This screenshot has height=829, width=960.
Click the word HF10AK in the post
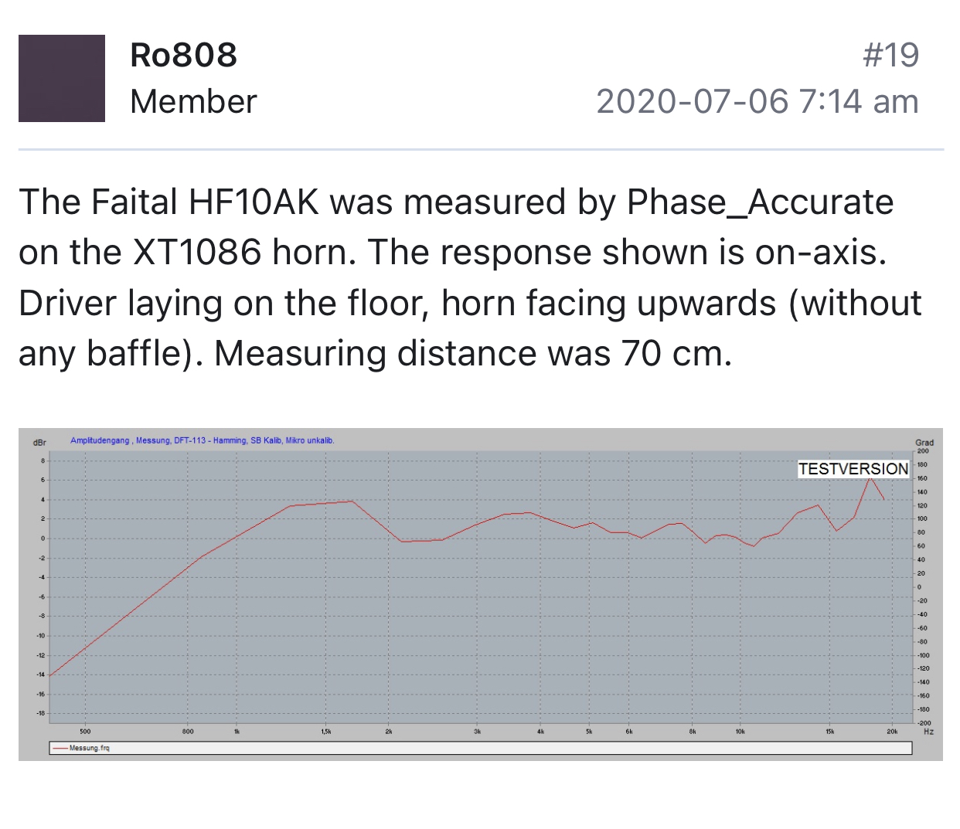(254, 202)
